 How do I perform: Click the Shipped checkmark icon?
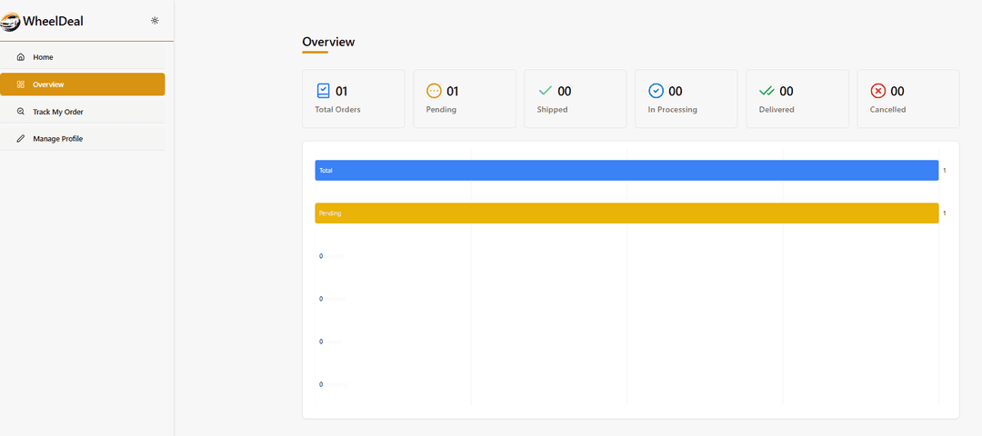[545, 91]
